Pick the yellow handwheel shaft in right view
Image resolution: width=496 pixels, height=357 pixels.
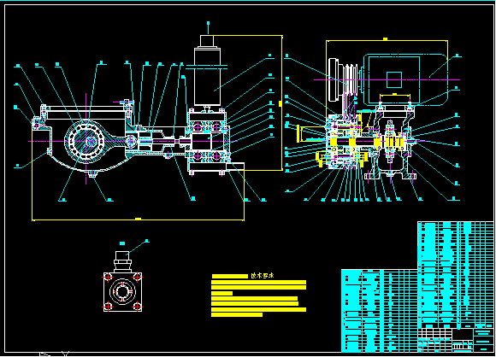click(x=311, y=134)
